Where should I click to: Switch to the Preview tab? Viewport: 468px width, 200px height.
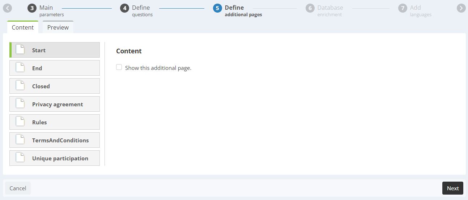coord(58,27)
